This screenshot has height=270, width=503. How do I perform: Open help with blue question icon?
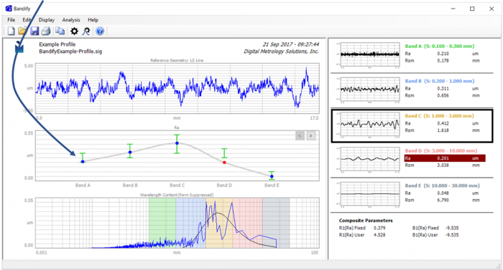pos(100,31)
